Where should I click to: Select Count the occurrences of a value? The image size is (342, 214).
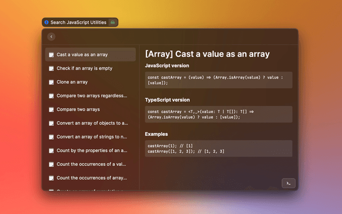[91, 164]
